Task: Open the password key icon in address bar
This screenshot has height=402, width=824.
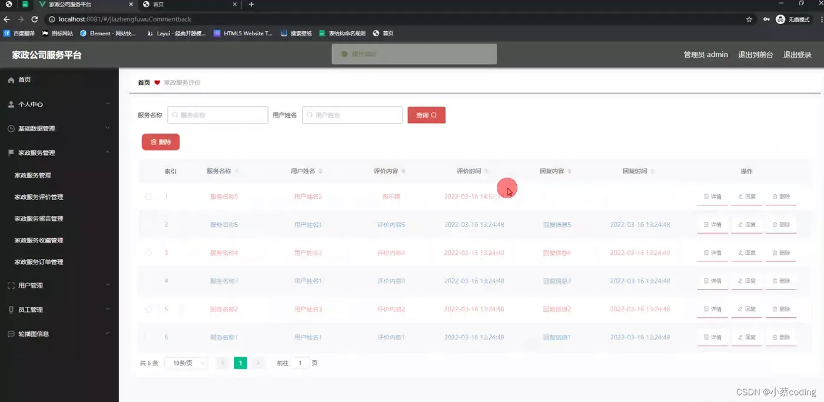Action: [766, 19]
